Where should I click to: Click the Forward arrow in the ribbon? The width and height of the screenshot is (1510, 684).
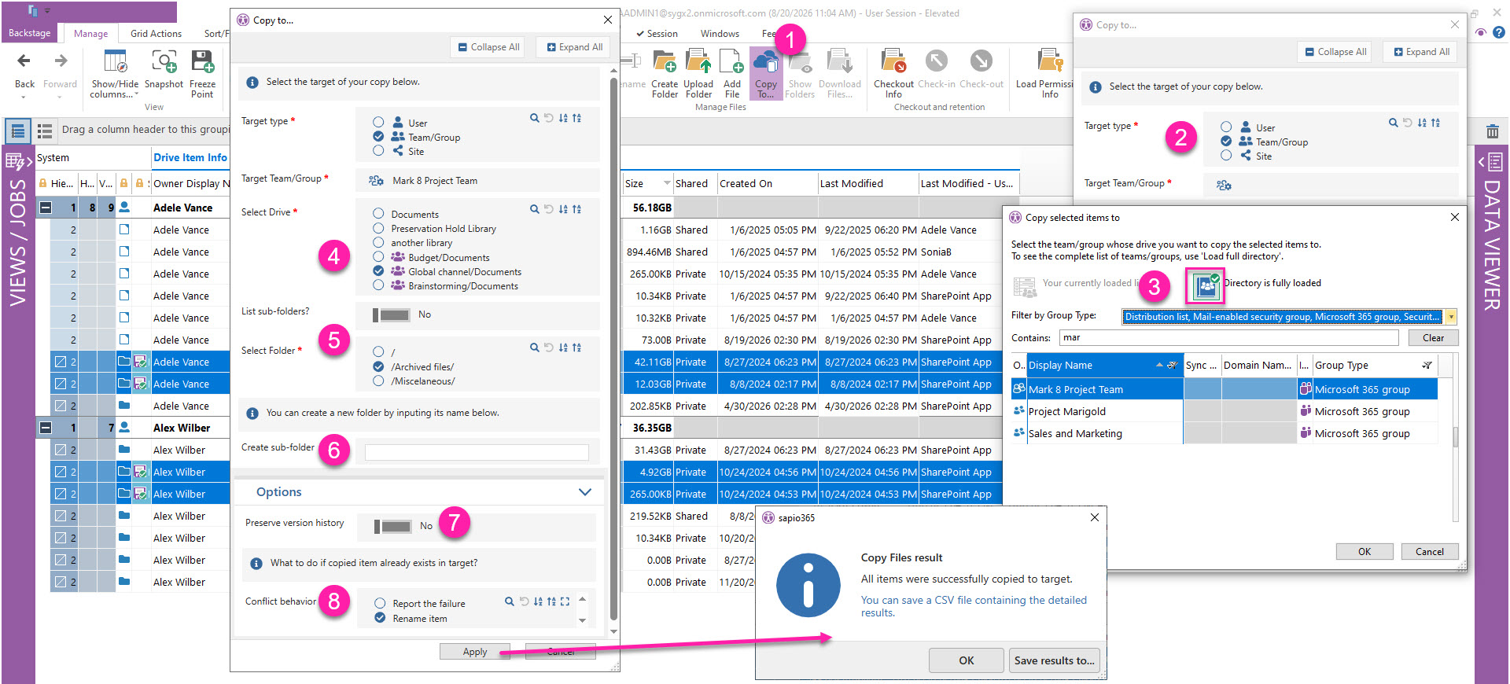pyautogui.click(x=61, y=61)
